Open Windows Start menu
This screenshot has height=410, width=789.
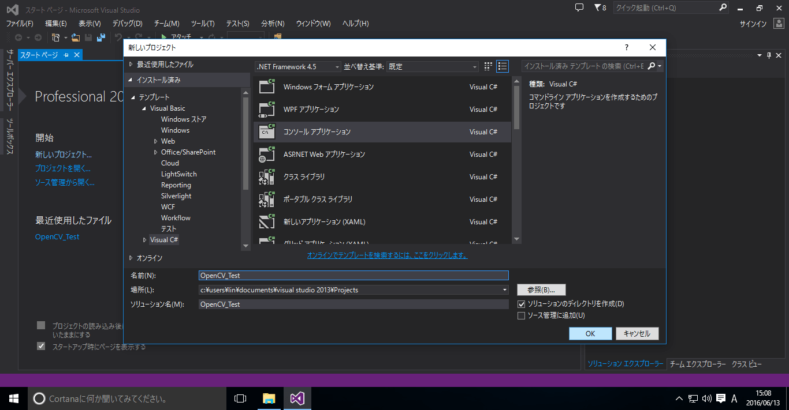[14, 398]
